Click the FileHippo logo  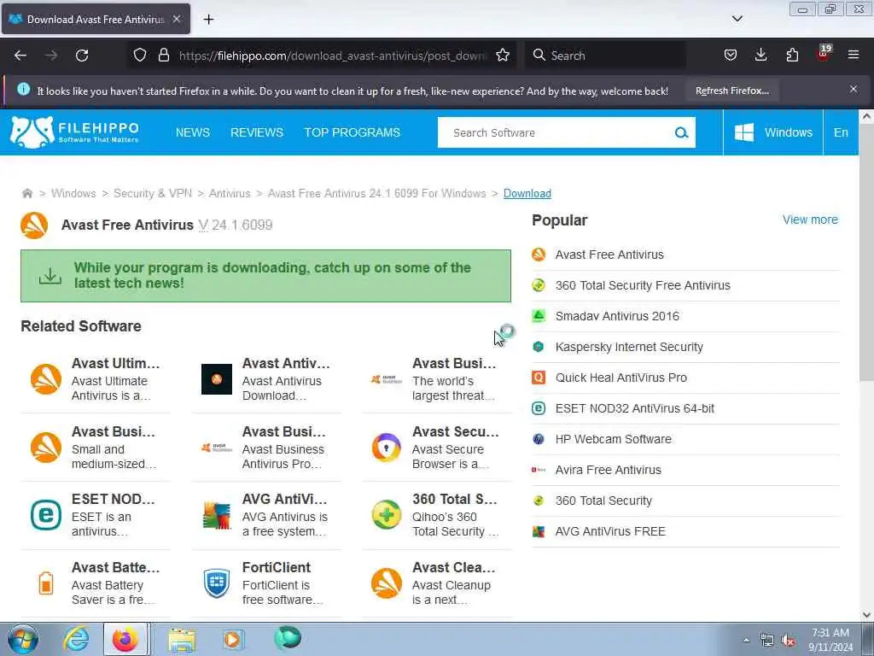point(74,132)
